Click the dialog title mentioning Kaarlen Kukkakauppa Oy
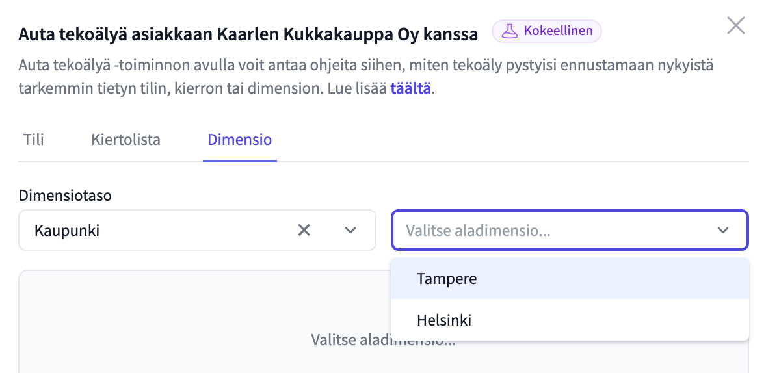This screenshot has height=373, width=766. (248, 34)
